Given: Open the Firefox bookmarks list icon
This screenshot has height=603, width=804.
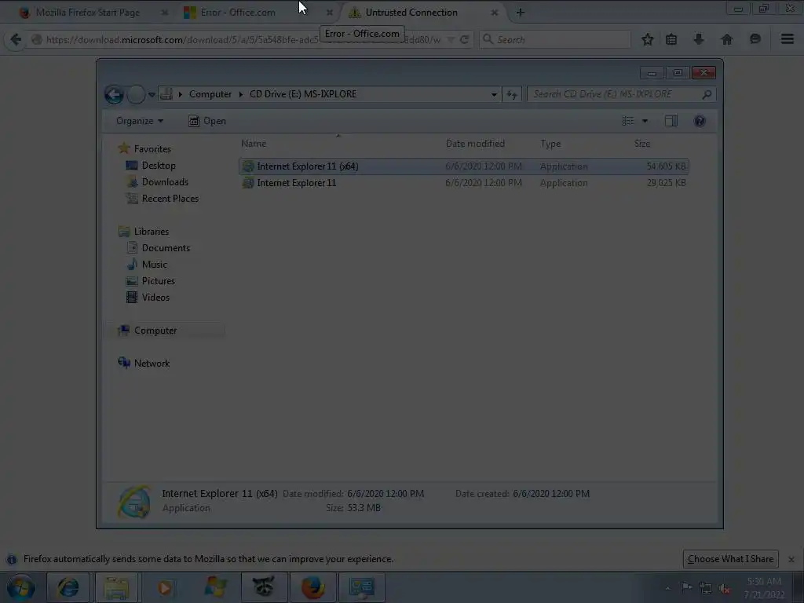Looking at the screenshot, I should coord(671,39).
